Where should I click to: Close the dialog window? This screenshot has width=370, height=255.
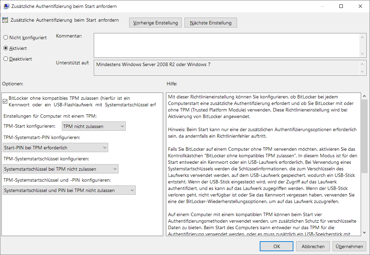(360, 6)
